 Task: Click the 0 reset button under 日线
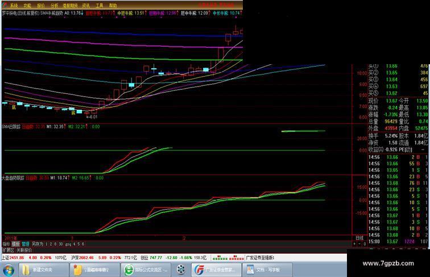365,244
